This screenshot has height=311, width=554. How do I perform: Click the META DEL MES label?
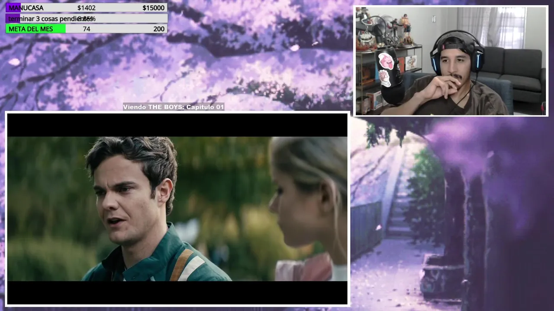[x=30, y=29]
